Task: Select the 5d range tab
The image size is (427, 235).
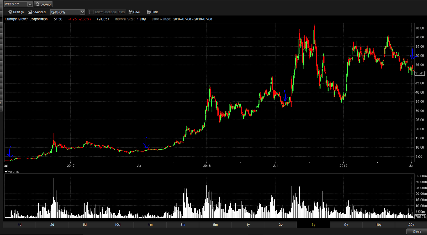Action: [x=85, y=225]
